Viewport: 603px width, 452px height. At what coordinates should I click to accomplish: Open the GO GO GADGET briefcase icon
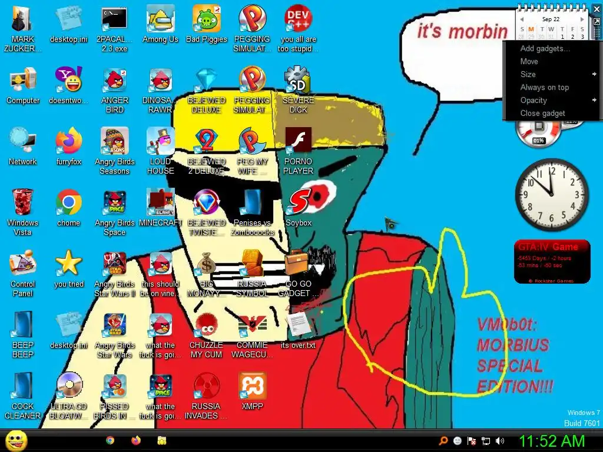298,273
